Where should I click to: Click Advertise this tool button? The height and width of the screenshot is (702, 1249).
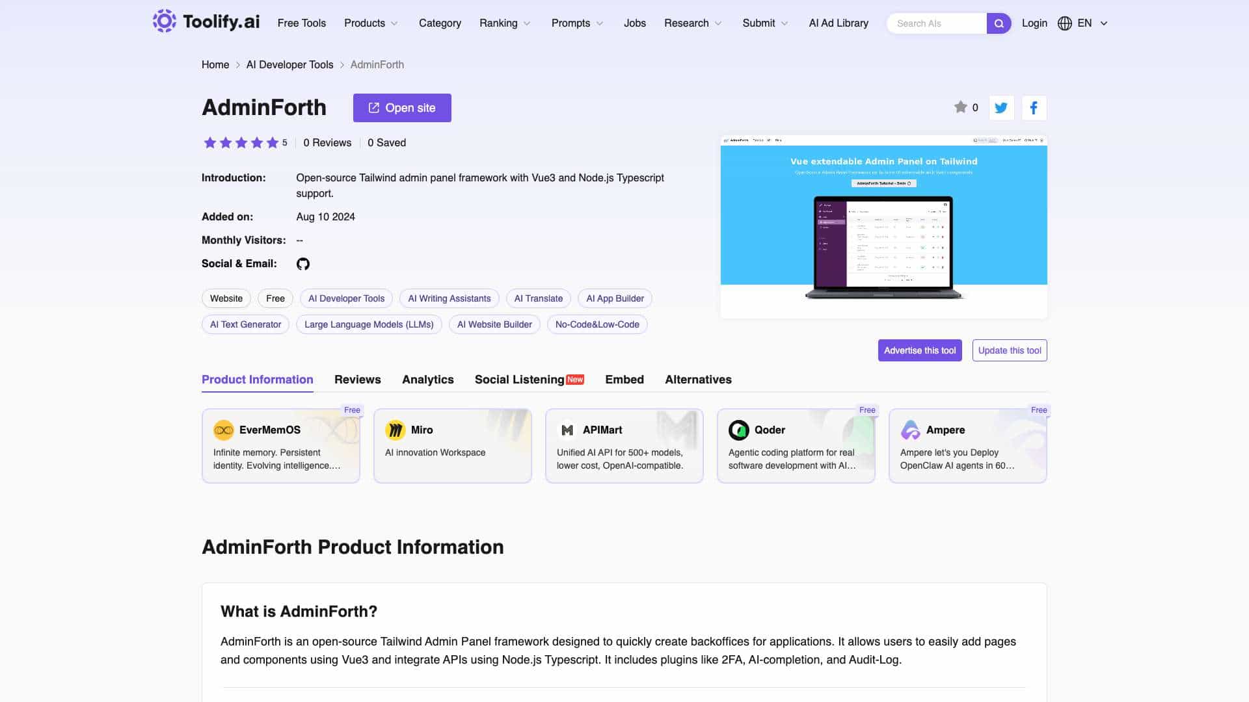[x=920, y=350]
